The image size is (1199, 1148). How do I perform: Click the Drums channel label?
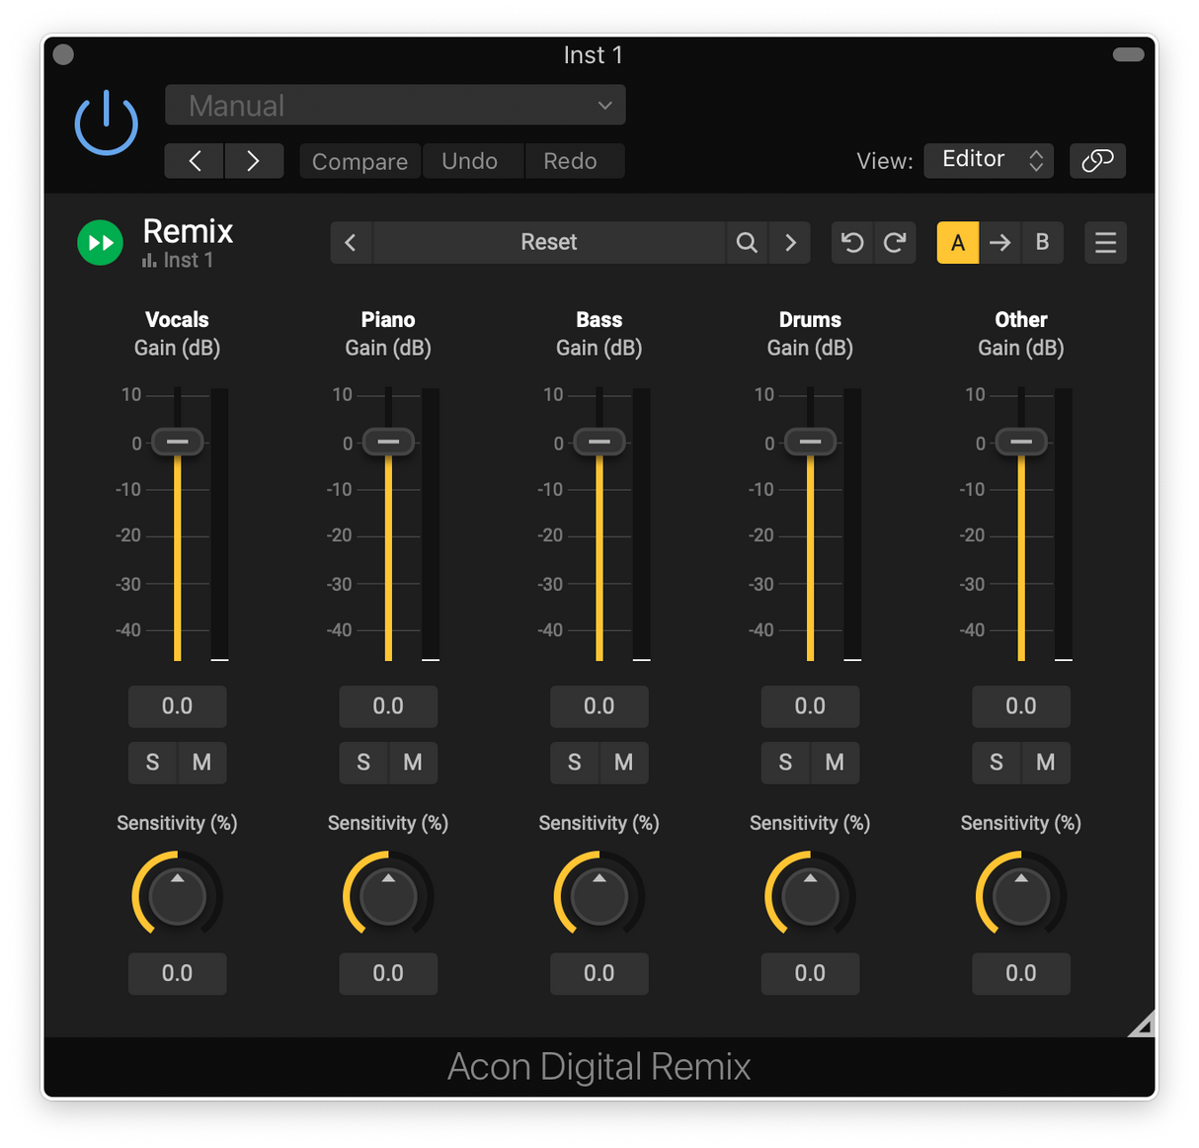click(x=810, y=319)
